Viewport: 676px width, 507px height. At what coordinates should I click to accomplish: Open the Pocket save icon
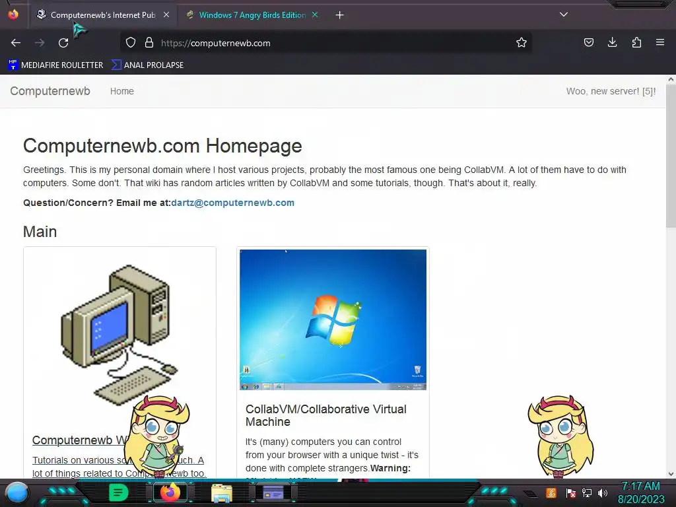pos(588,42)
